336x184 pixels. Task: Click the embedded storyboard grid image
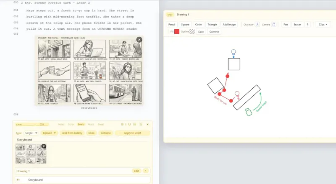[x=89, y=70]
